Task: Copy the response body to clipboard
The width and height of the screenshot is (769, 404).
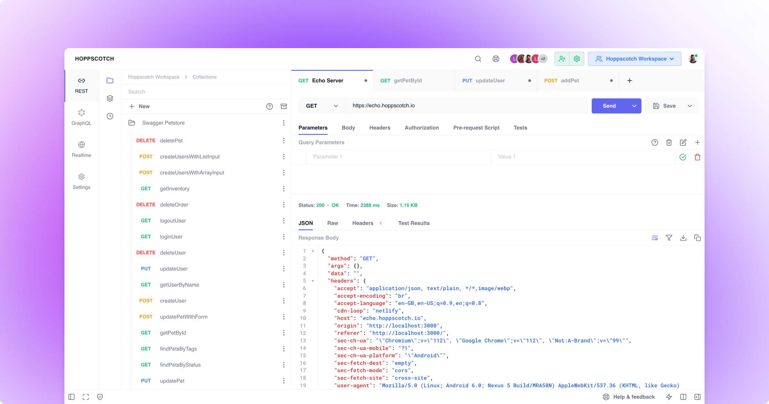Action: click(x=697, y=238)
